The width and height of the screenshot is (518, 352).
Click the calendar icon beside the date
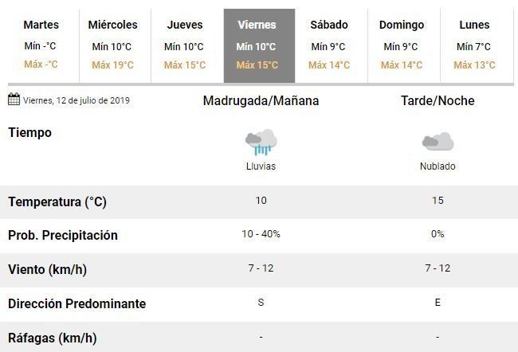click(14, 100)
